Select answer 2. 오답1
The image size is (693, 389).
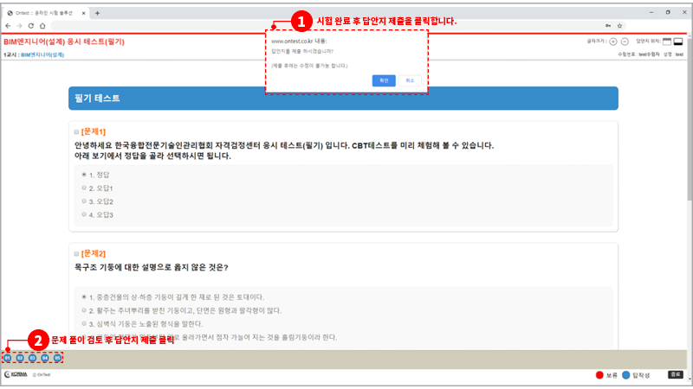[x=84, y=188]
